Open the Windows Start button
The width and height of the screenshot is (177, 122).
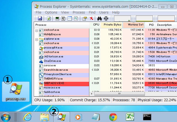point(6,117)
